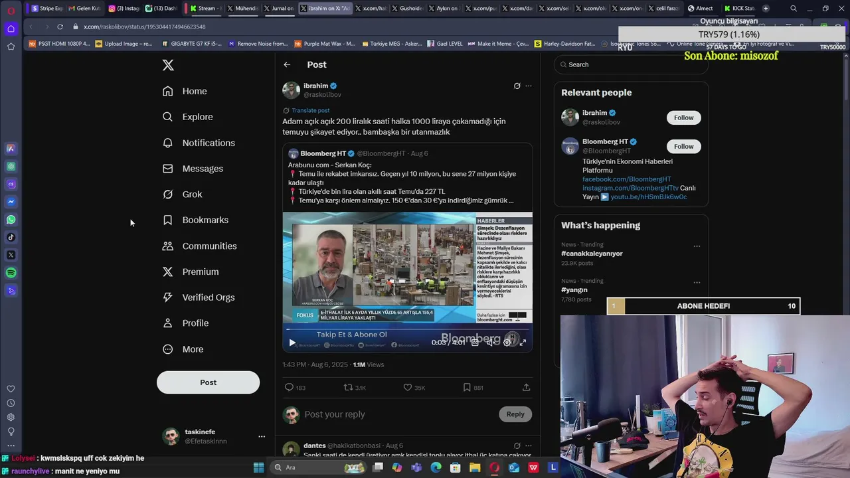Open Messages in X sidebar
This screenshot has height=478, width=850.
click(x=193, y=169)
